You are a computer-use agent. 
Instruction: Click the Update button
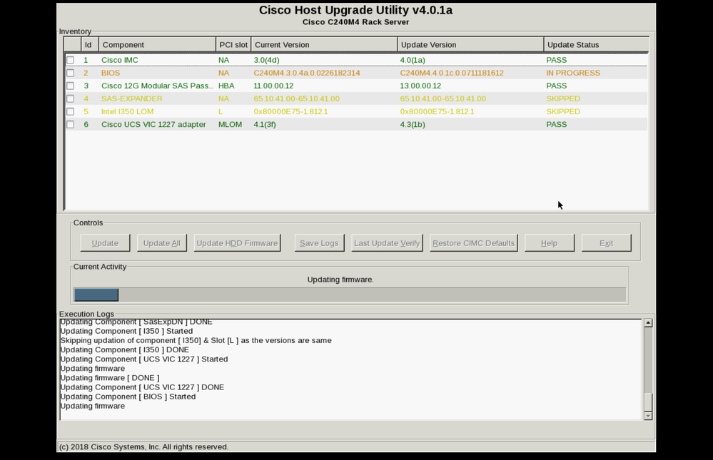(105, 242)
